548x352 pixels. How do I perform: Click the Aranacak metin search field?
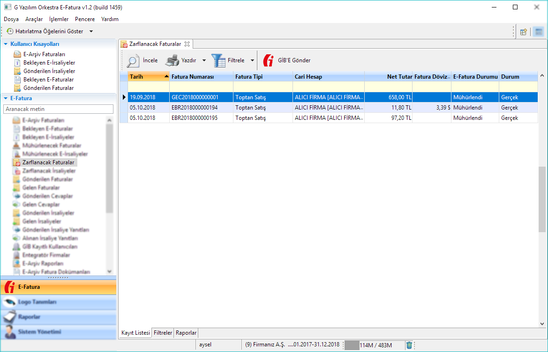click(x=58, y=109)
